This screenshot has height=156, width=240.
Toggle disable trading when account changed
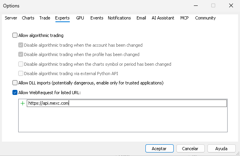(21, 45)
